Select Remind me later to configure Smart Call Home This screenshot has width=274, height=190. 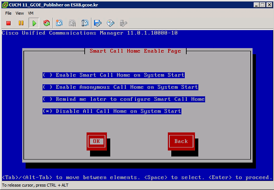124,99
